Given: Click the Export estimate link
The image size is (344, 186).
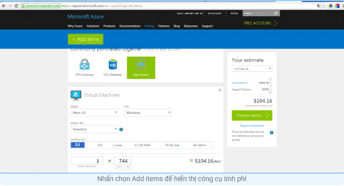Looking at the screenshot, I should [252, 125].
